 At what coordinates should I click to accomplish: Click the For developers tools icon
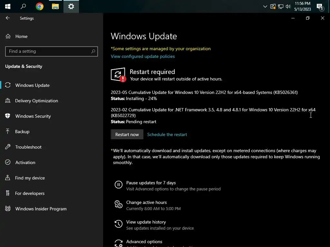point(8,193)
